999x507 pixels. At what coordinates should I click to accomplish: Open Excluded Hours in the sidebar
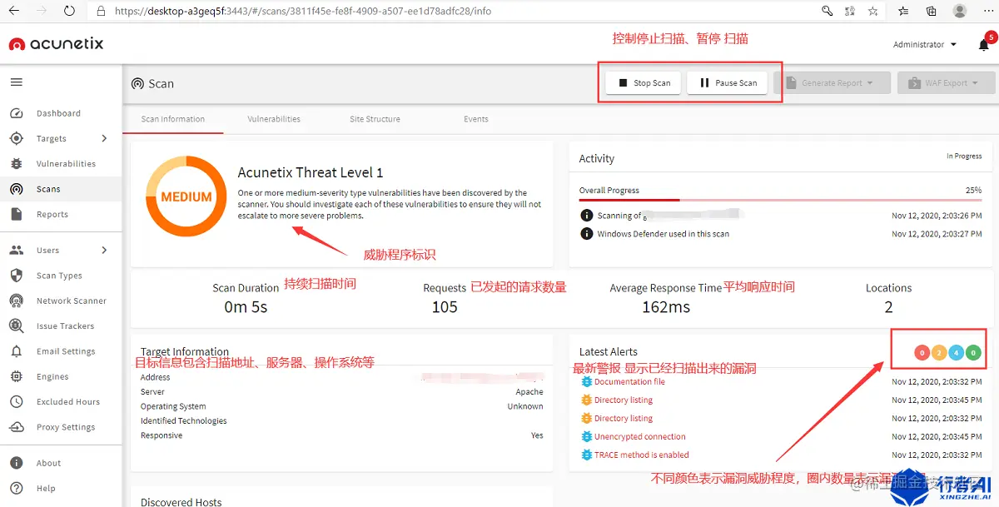67,402
